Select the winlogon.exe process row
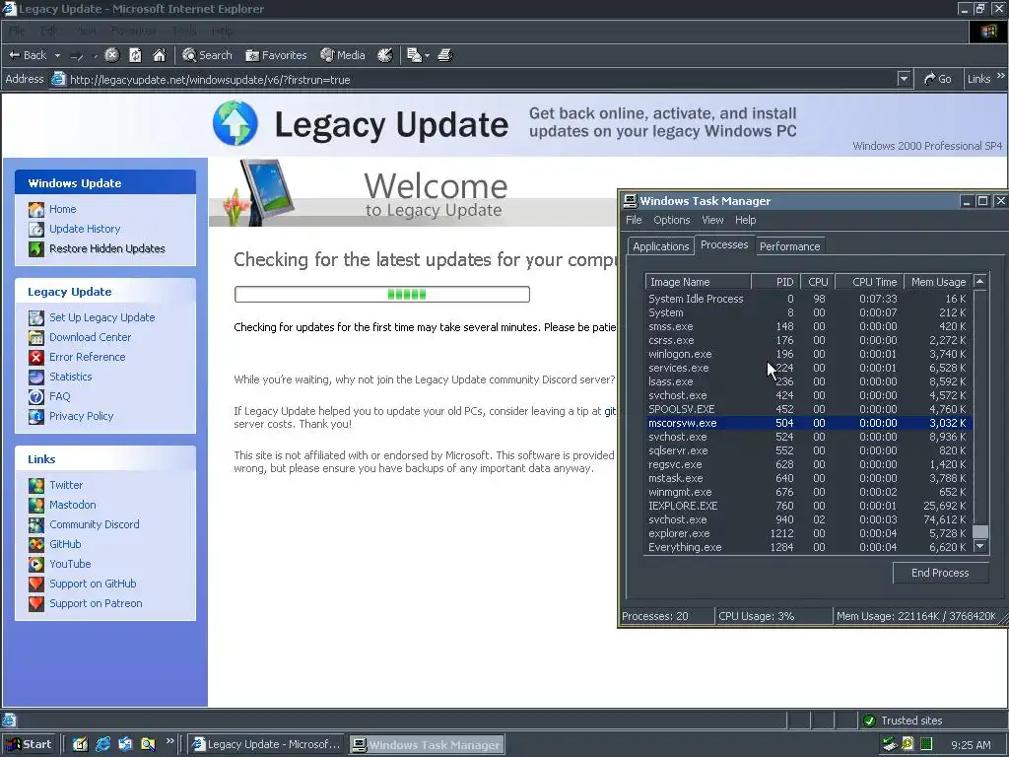Viewport: 1009px width, 757px height. tap(809, 354)
